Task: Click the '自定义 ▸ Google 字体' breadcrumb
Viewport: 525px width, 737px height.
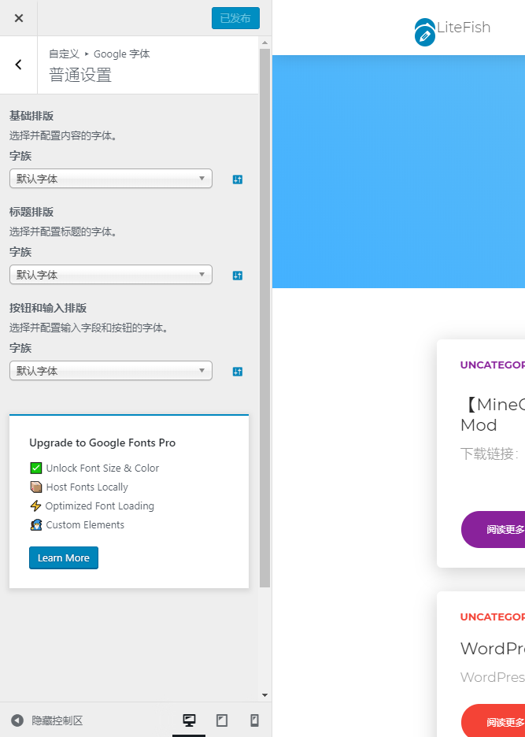Action: (x=100, y=54)
